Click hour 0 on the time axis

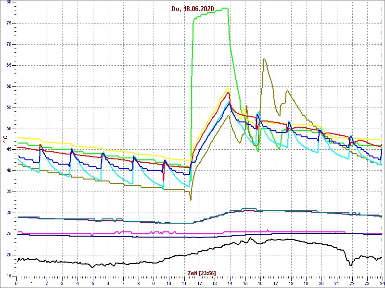[x=16, y=283]
